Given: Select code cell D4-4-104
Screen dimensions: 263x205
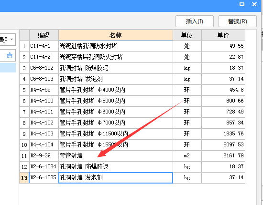Looking at the screenshot, I should [x=44, y=145].
